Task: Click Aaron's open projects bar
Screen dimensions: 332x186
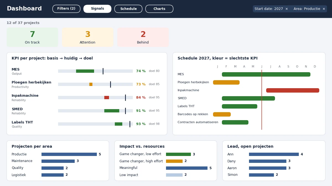Action: click(x=268, y=168)
